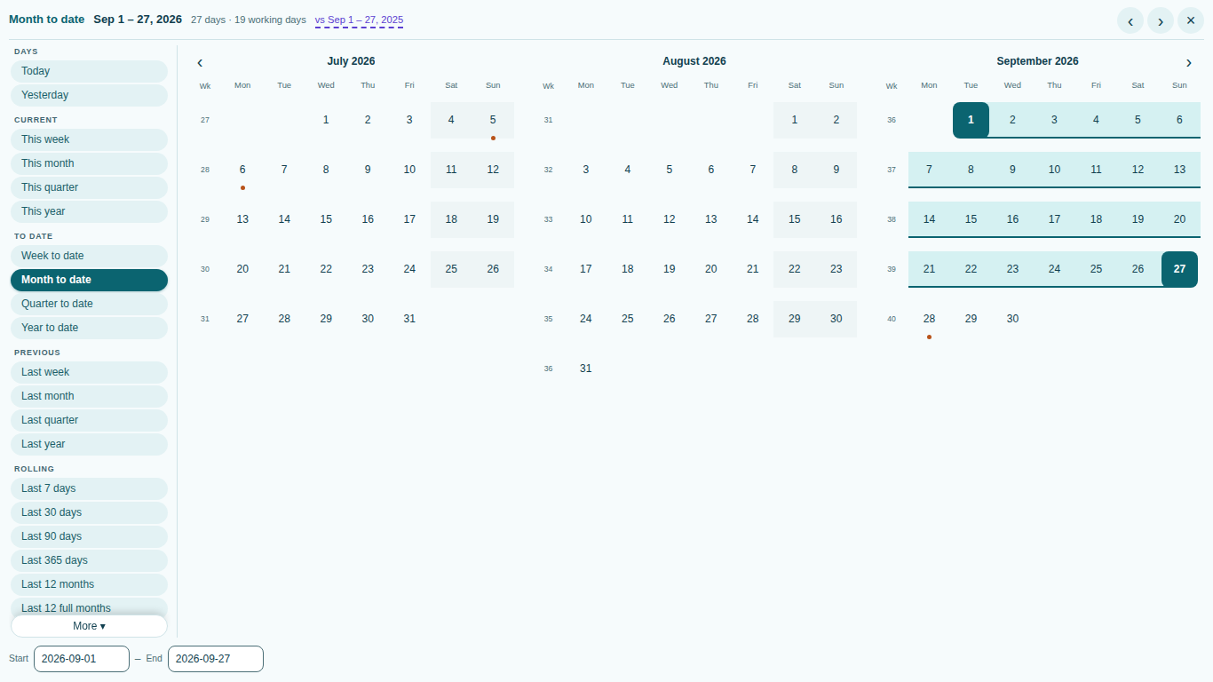Pick July 5 in the calendar
Image resolution: width=1213 pixels, height=682 pixels.
[493, 120]
